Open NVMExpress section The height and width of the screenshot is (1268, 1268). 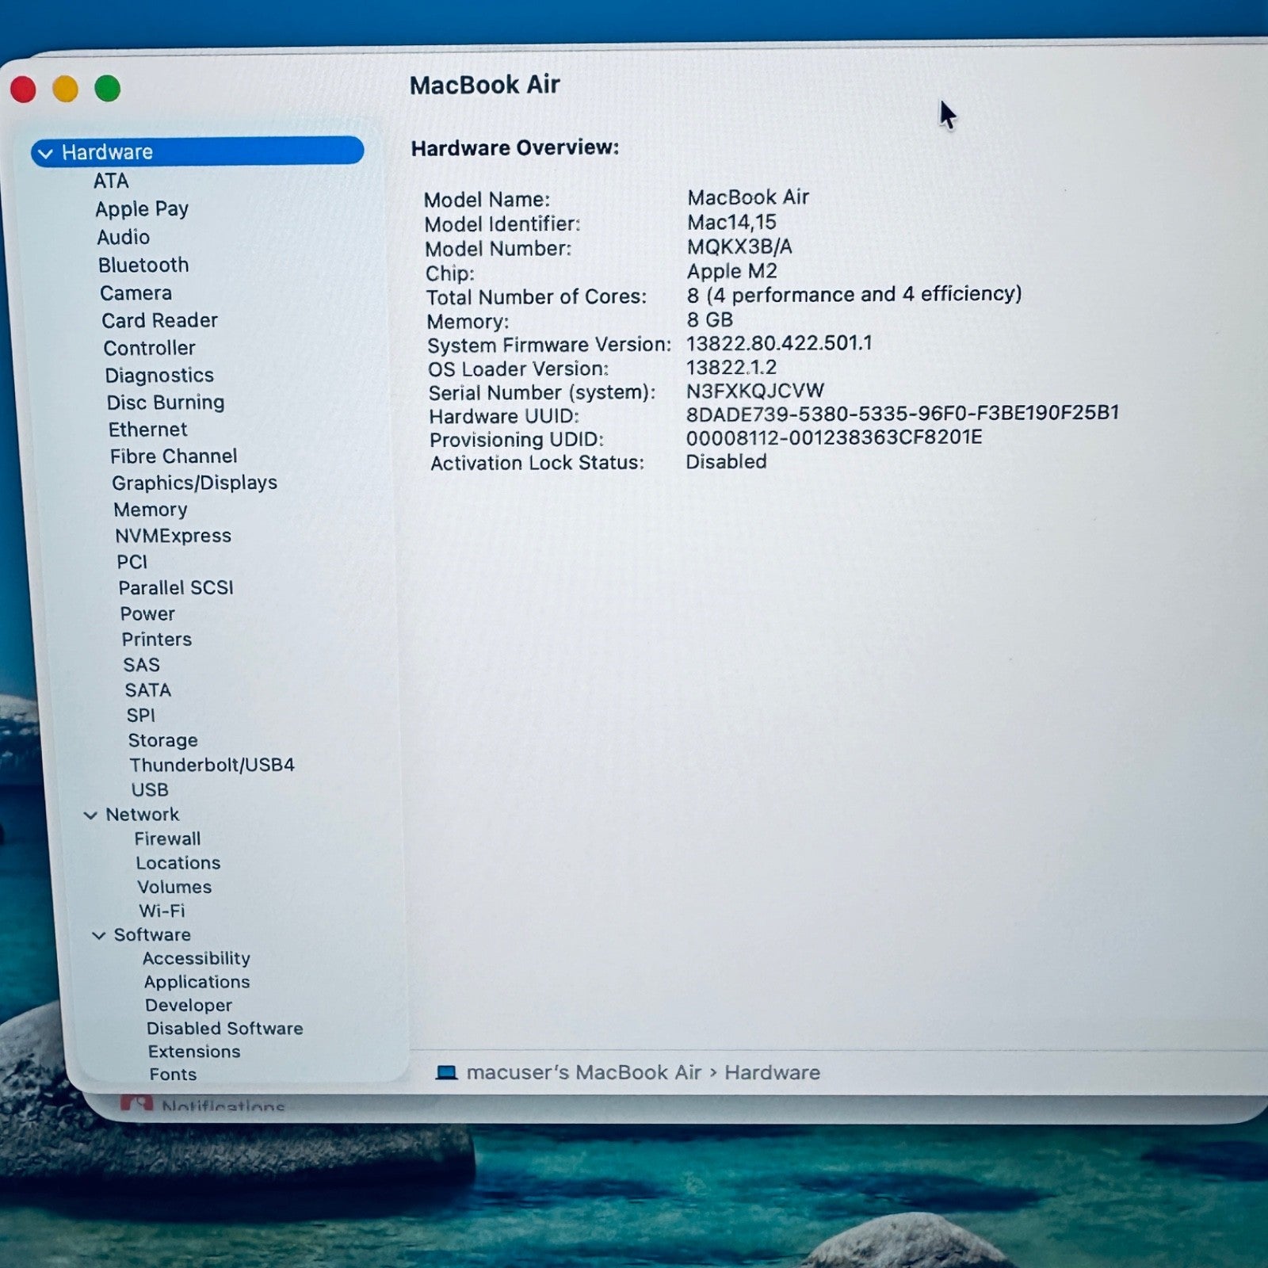click(173, 536)
